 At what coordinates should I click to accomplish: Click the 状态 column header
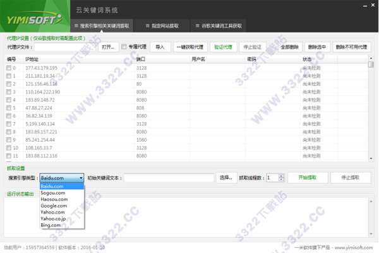pos(319,59)
